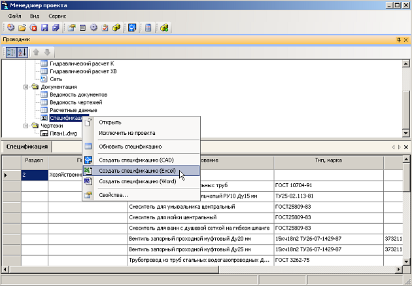
Task: Select Смеситель для мойки центральный cell
Action: pos(201,218)
